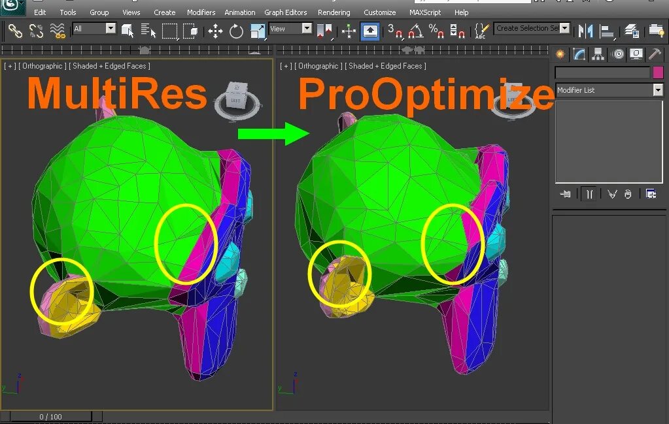The image size is (669, 424).
Task: Click the Unlink Selection tool
Action: pos(36,31)
